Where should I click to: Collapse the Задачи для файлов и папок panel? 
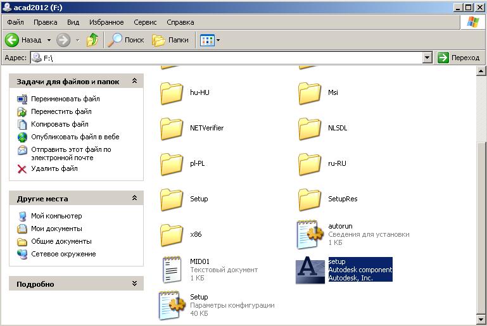[x=134, y=81]
